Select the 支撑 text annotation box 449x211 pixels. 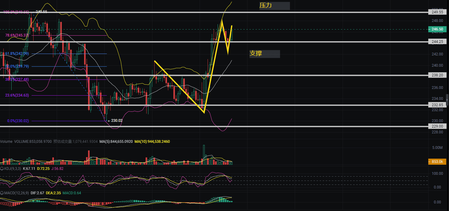point(264,54)
